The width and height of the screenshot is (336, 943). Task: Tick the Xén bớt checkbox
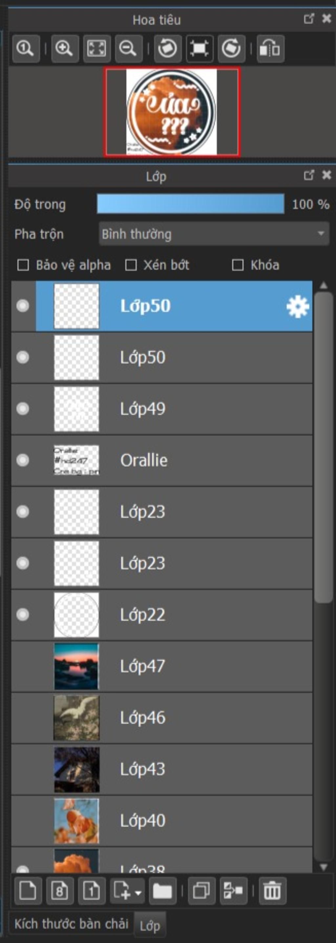tap(131, 265)
